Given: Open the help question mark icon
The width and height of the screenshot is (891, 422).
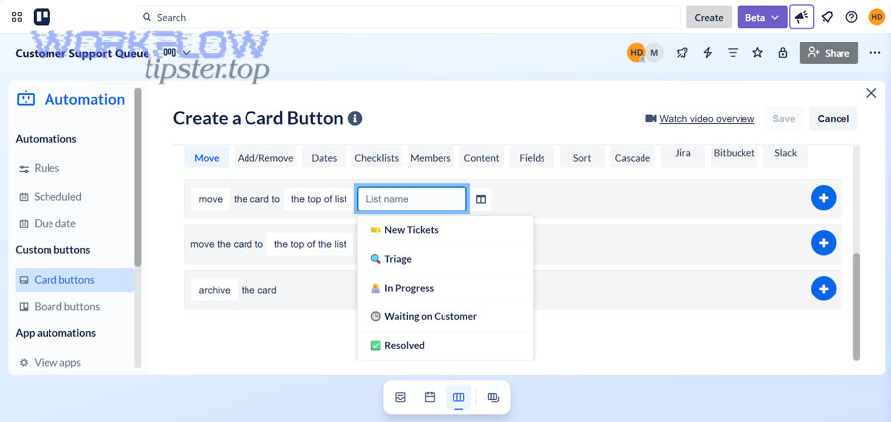Looking at the screenshot, I should coord(851,17).
